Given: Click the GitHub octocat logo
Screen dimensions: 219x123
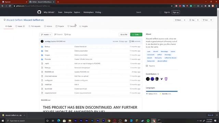Looking at the screenshot, I should (39, 12).
